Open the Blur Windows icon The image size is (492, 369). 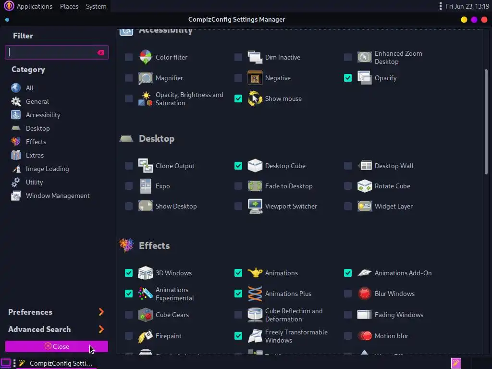pyautogui.click(x=364, y=294)
